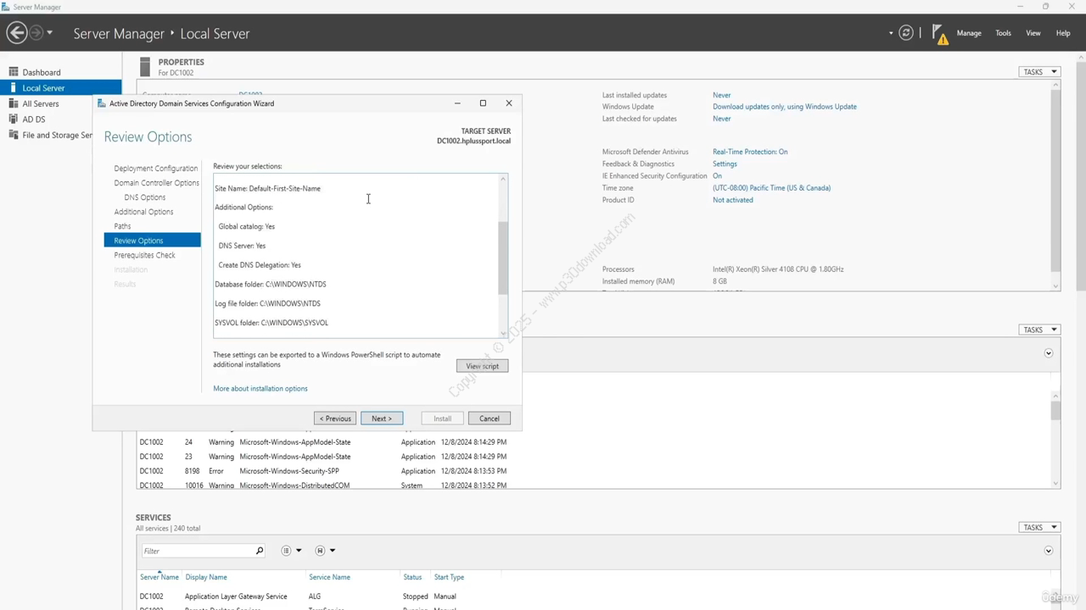
Task: Click the Server Manager title bar icon
Action: click(x=6, y=7)
